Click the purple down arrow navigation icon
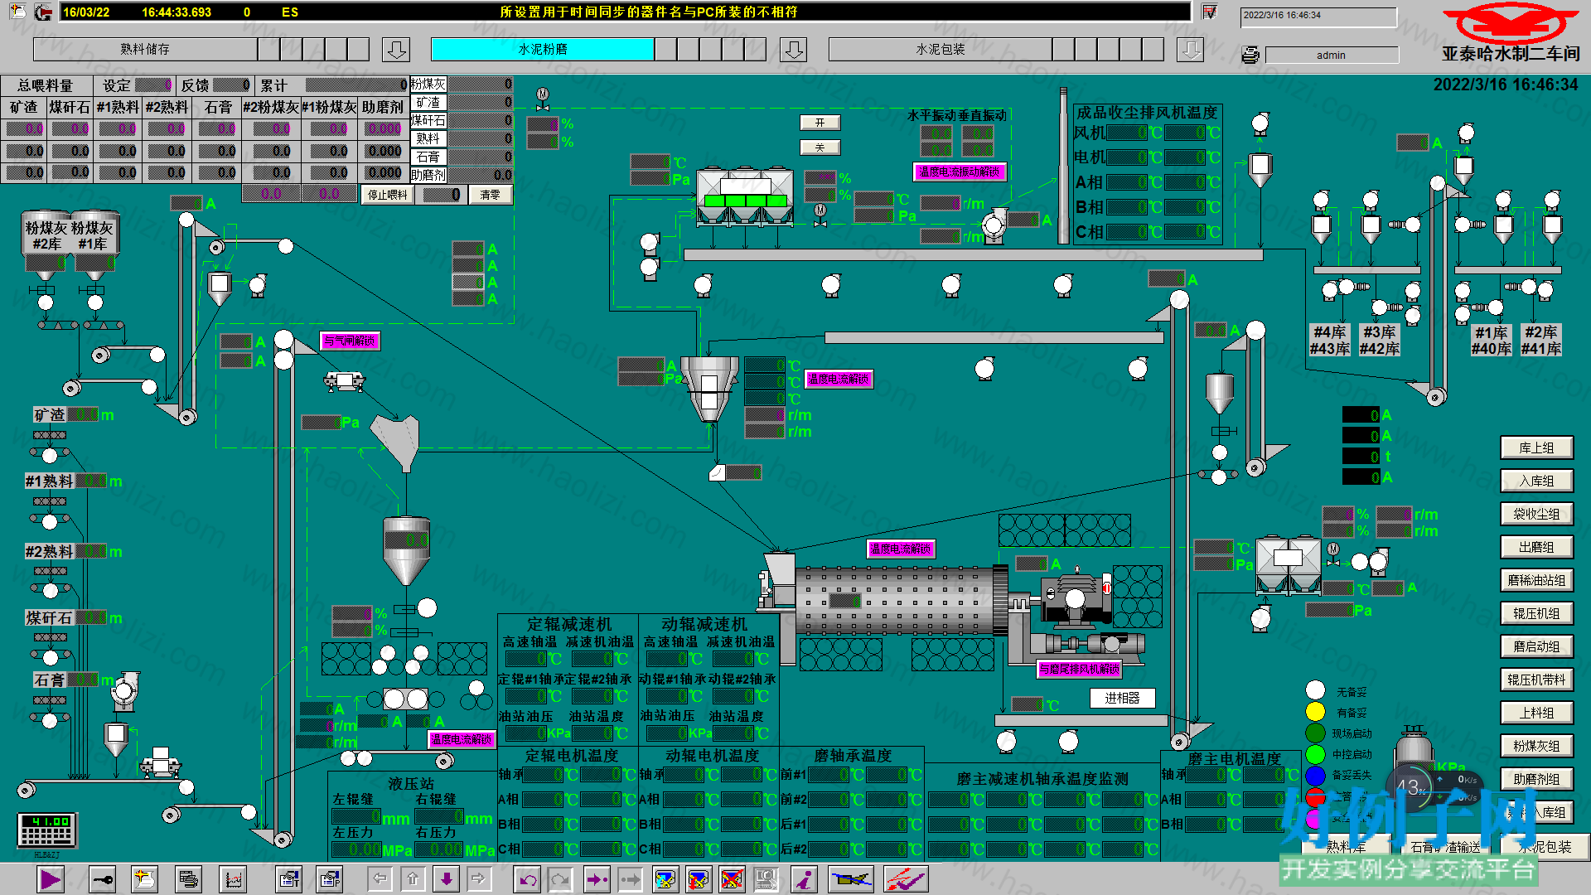This screenshot has height=895, width=1591. pos(446,878)
